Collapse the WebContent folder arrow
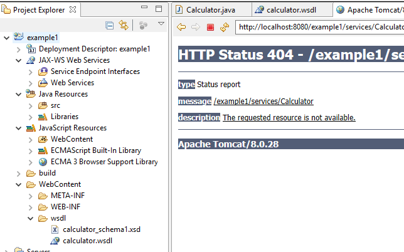 pyautogui.click(x=19, y=184)
